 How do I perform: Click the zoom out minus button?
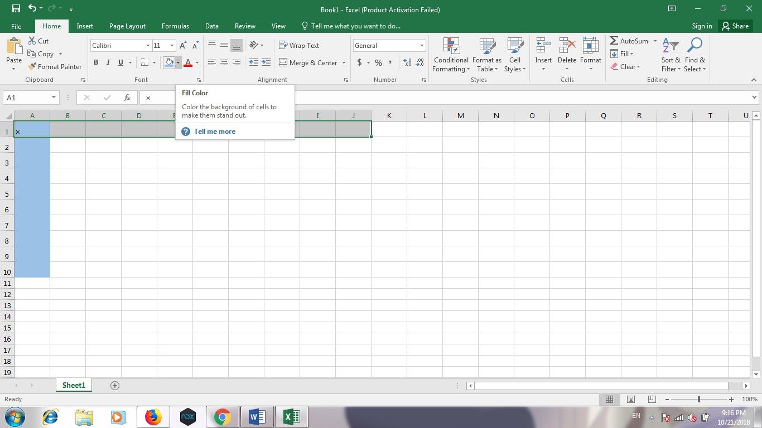(667, 400)
